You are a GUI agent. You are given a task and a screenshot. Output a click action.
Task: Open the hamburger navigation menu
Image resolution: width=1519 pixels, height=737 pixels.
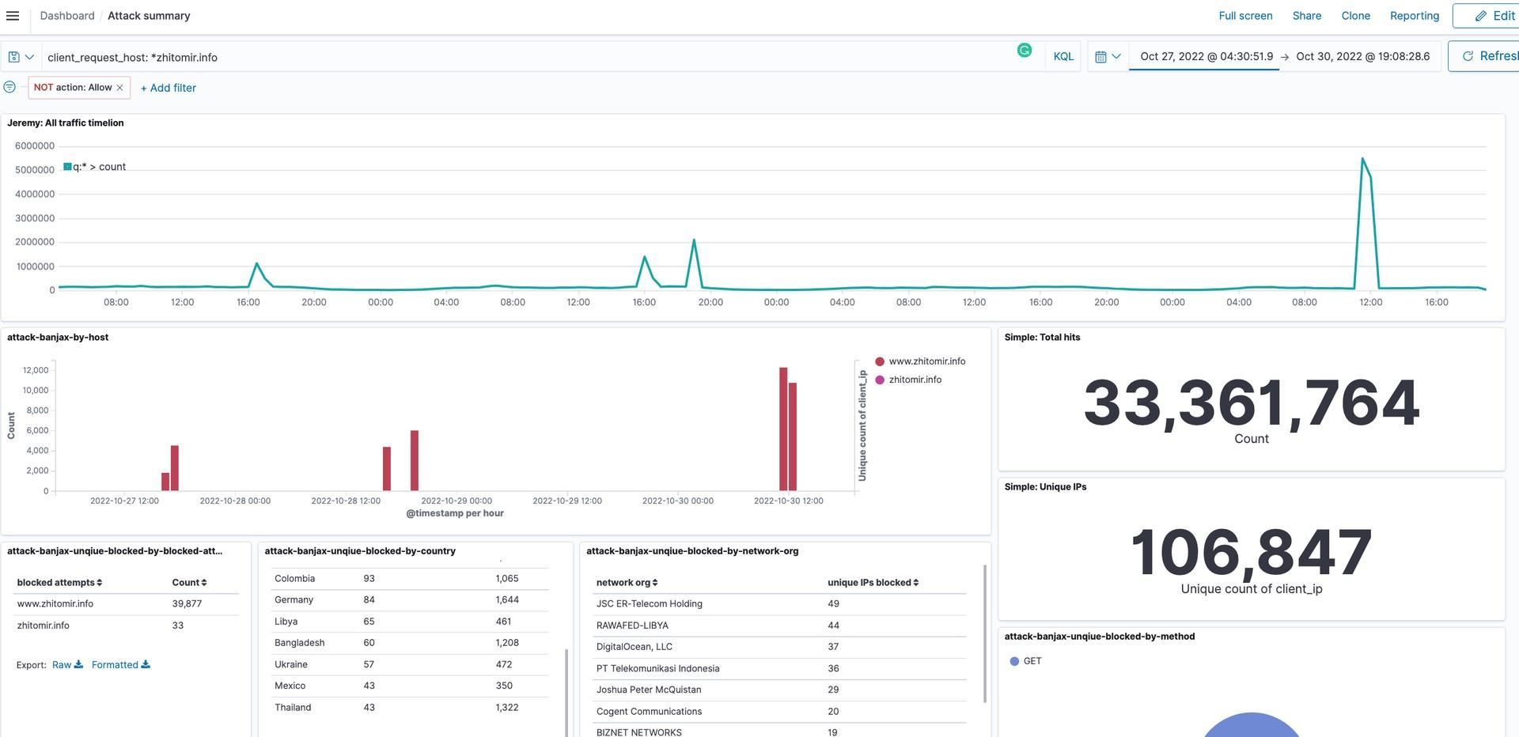pos(13,16)
